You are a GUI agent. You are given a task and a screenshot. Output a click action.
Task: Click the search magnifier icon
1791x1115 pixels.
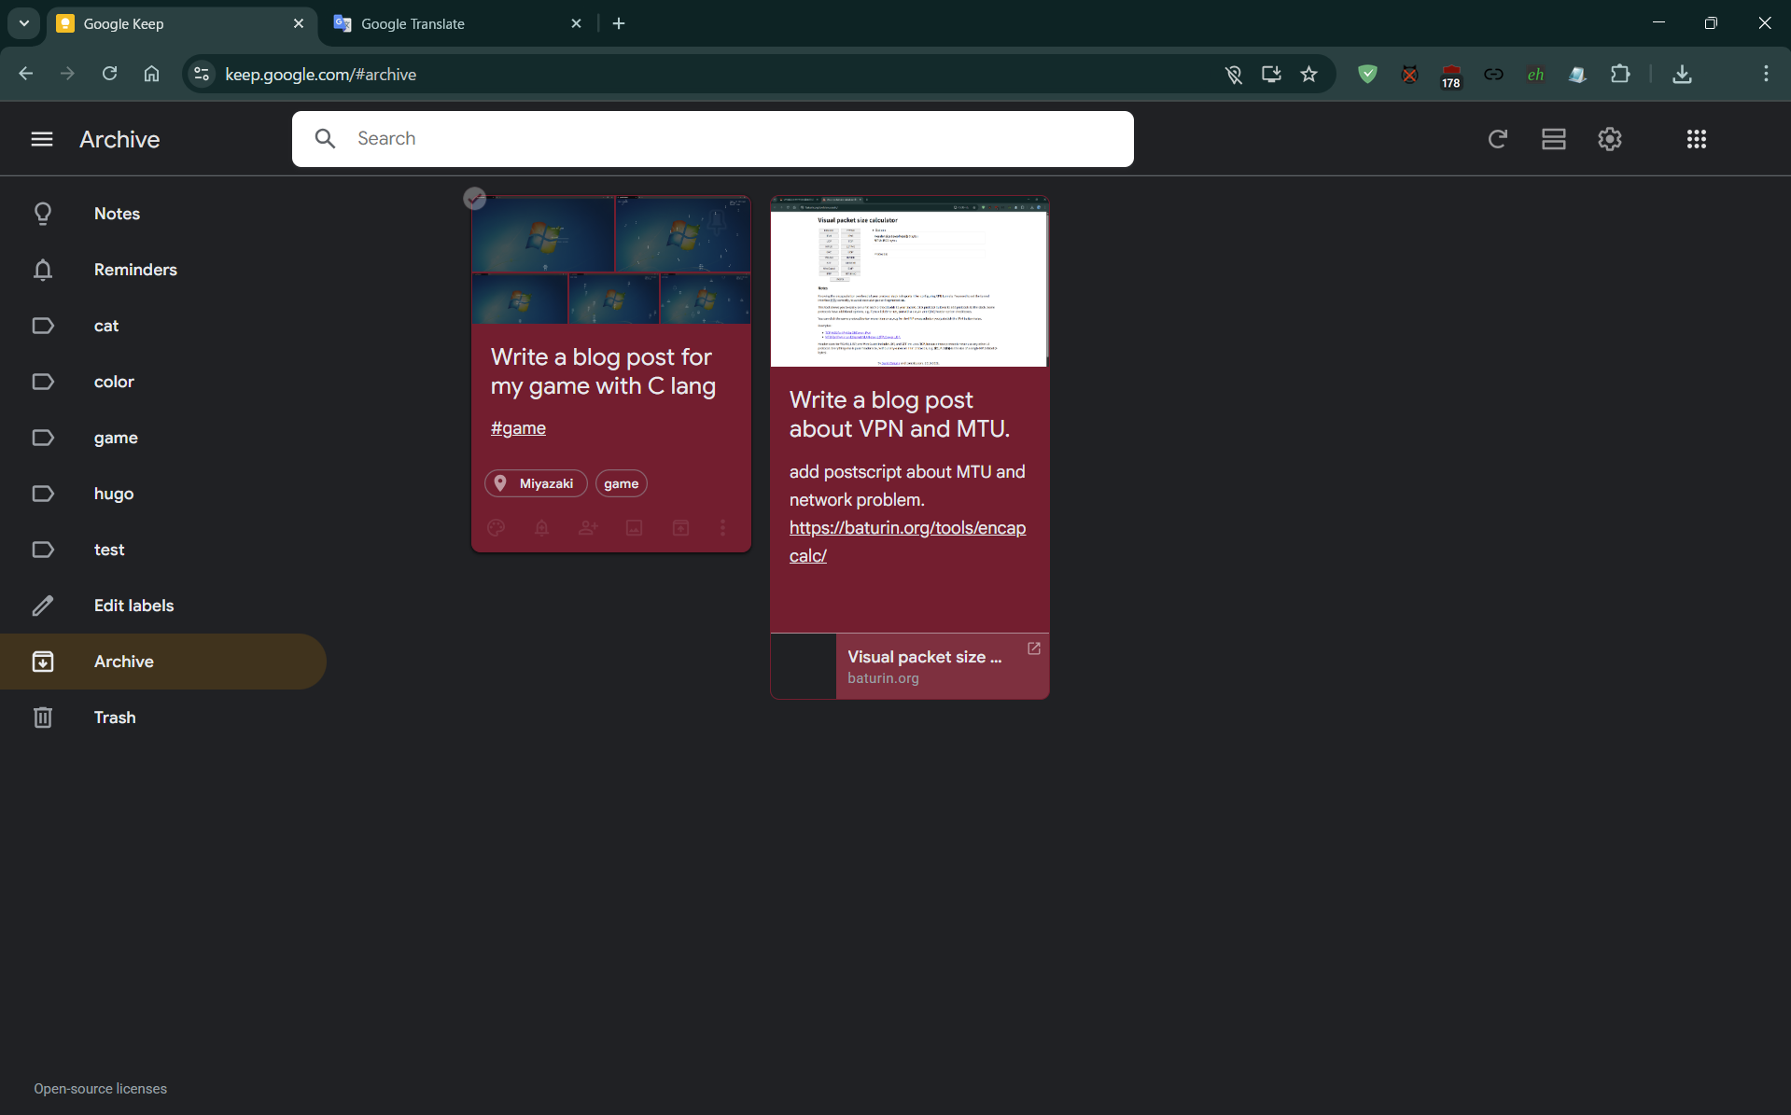tap(325, 139)
